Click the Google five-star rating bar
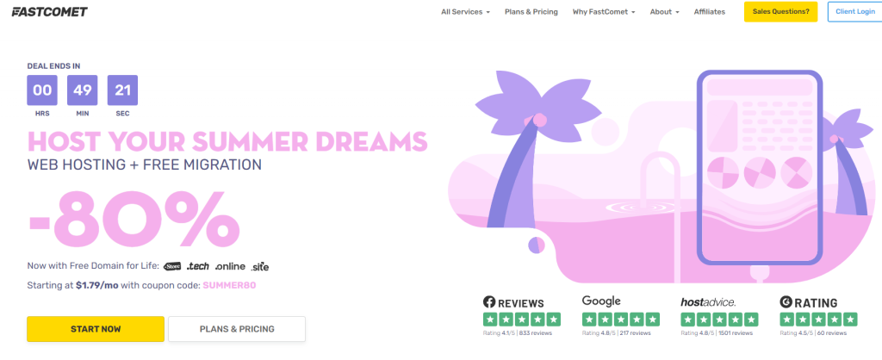 (x=621, y=320)
